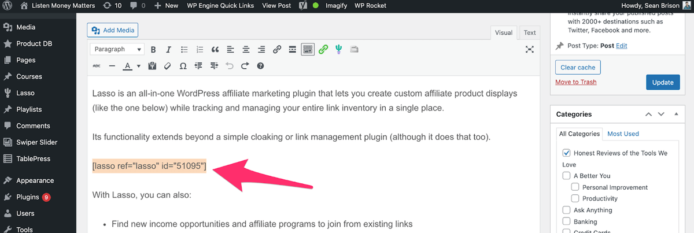Click the paste as text clipboard icon
Screen dimensions: 694x233
pyautogui.click(x=153, y=66)
